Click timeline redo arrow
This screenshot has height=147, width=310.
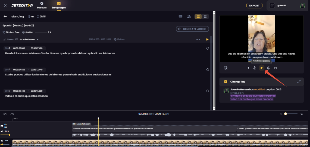point(12,114)
